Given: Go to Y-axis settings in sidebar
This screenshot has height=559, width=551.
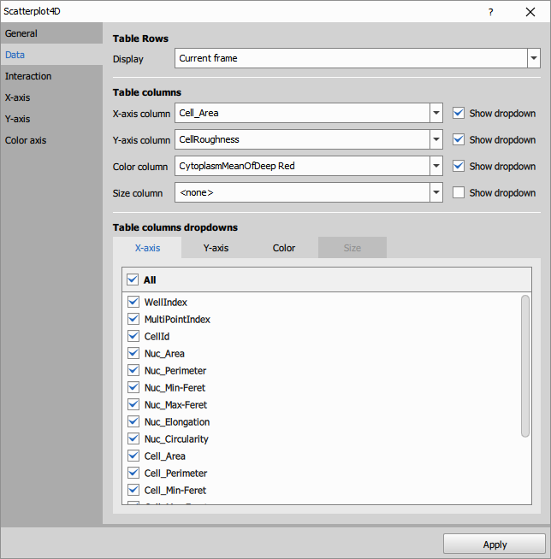Looking at the screenshot, I should point(51,119).
